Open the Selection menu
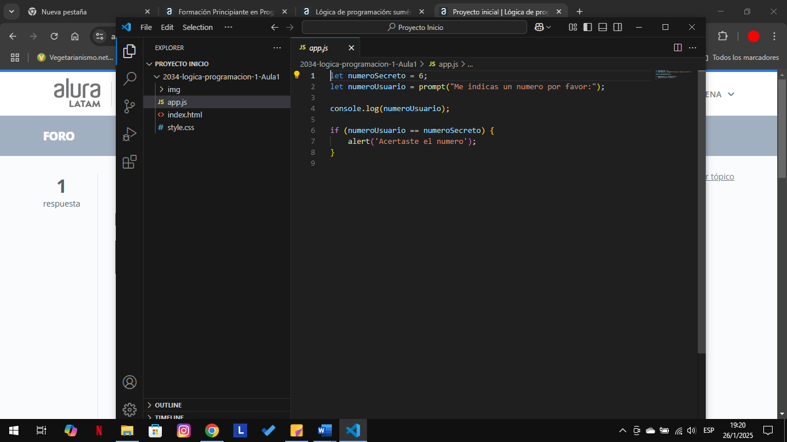 pos(198,27)
